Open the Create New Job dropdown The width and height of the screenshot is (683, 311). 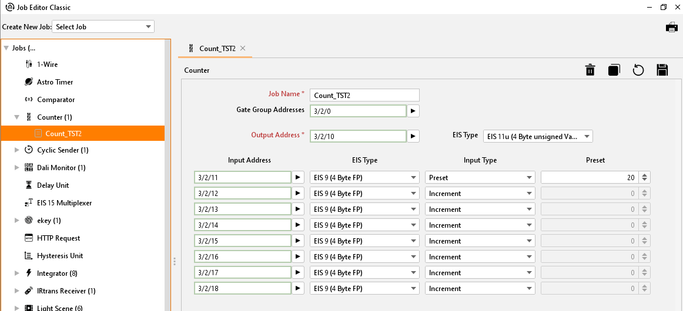[x=103, y=27]
